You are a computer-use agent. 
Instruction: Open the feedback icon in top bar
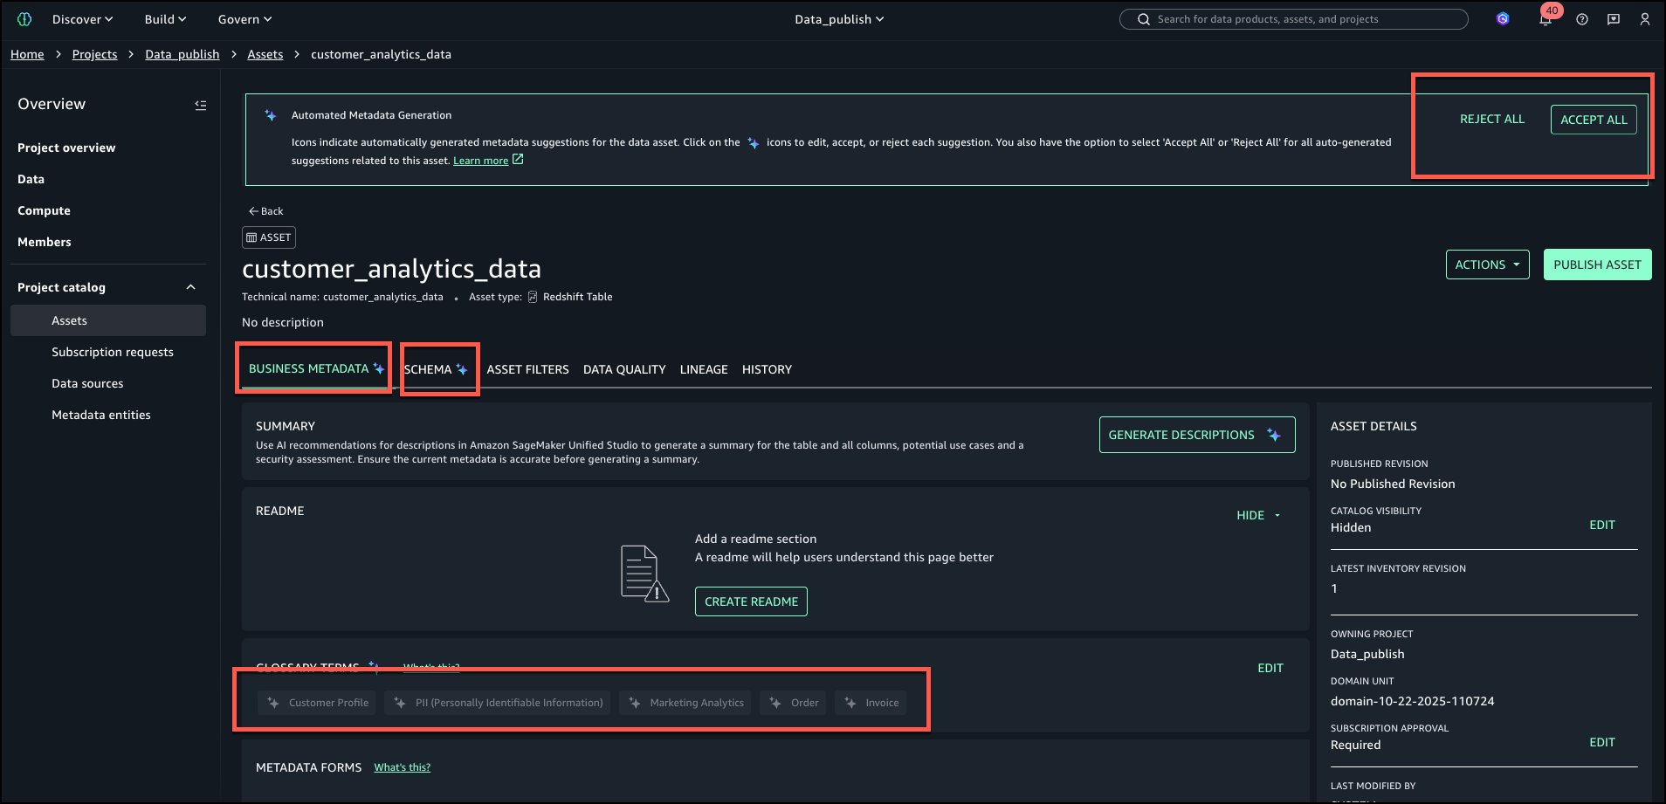(1613, 19)
